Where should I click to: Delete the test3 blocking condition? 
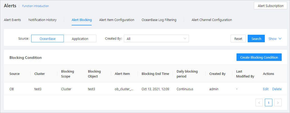[x=277, y=89]
